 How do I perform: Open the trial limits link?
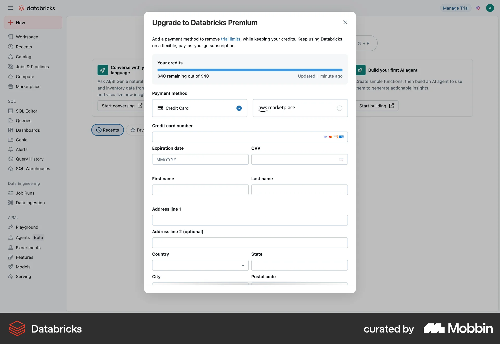(230, 39)
